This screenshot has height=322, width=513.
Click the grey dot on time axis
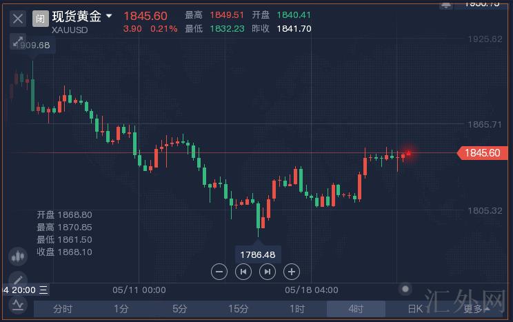click(406, 289)
